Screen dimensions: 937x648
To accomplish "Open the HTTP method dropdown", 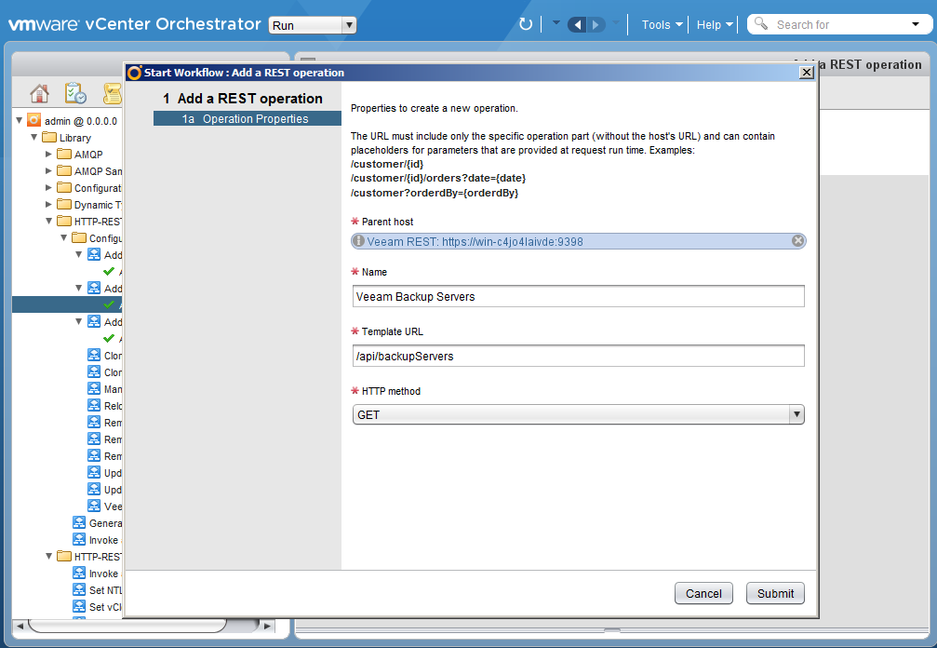I will 797,414.
